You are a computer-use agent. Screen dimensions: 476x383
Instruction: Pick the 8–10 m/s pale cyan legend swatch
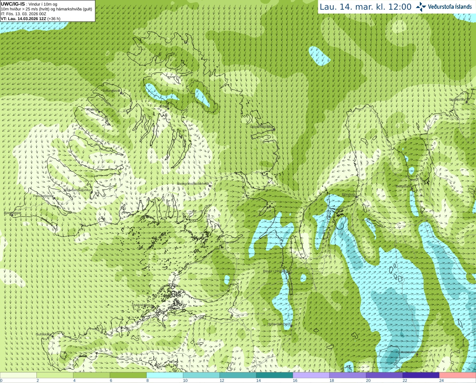[165, 375]
